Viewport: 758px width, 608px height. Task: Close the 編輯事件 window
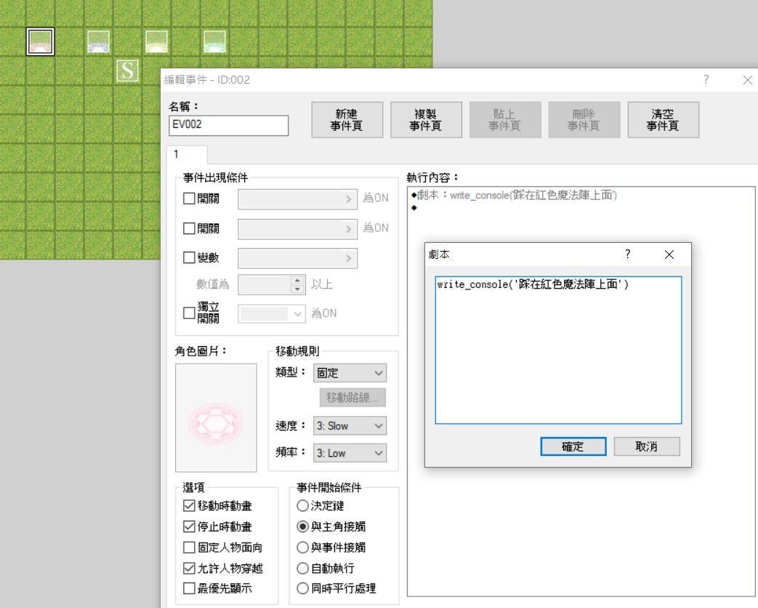coord(747,80)
